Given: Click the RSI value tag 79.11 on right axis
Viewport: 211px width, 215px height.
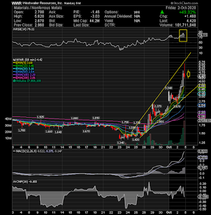Looking at the screenshot, I should coord(202,35).
